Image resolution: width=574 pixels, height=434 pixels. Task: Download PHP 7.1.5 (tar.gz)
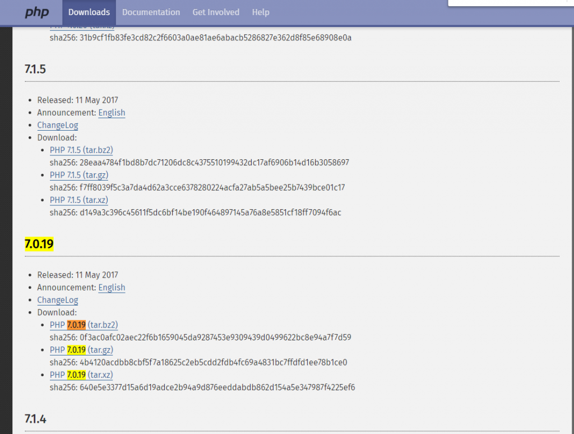pos(79,175)
